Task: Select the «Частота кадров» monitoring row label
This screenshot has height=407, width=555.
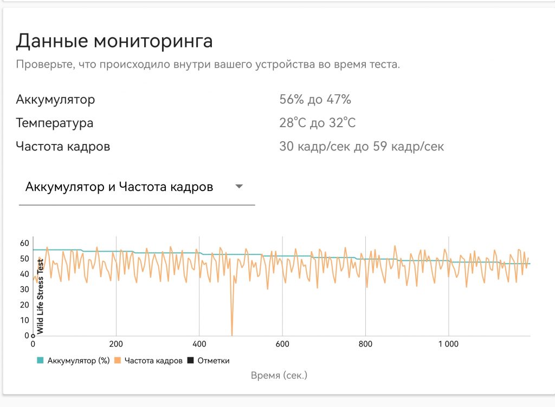Action: [63, 146]
